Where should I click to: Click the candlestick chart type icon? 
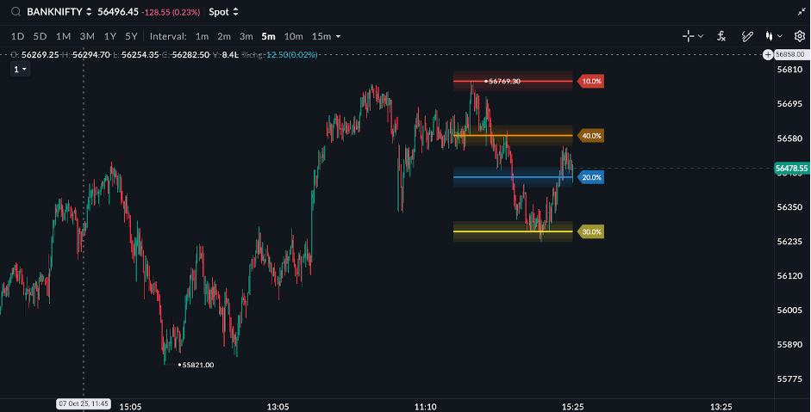coord(770,36)
